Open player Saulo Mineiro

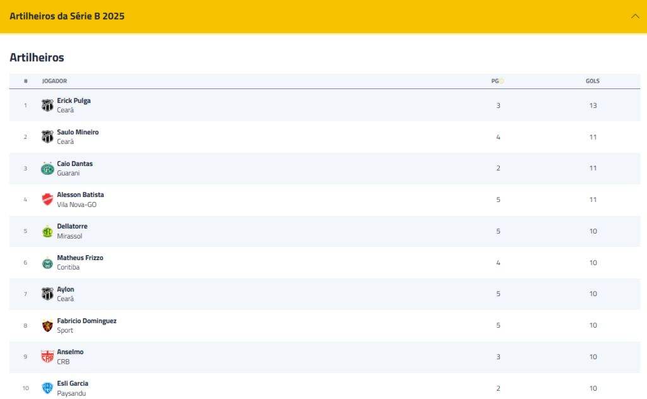tap(78, 132)
